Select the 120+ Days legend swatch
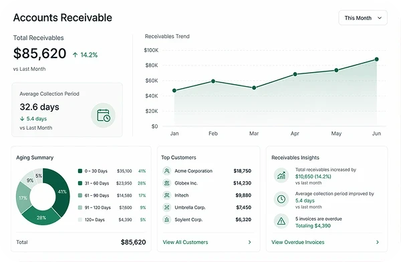401x262 pixels. [80, 219]
